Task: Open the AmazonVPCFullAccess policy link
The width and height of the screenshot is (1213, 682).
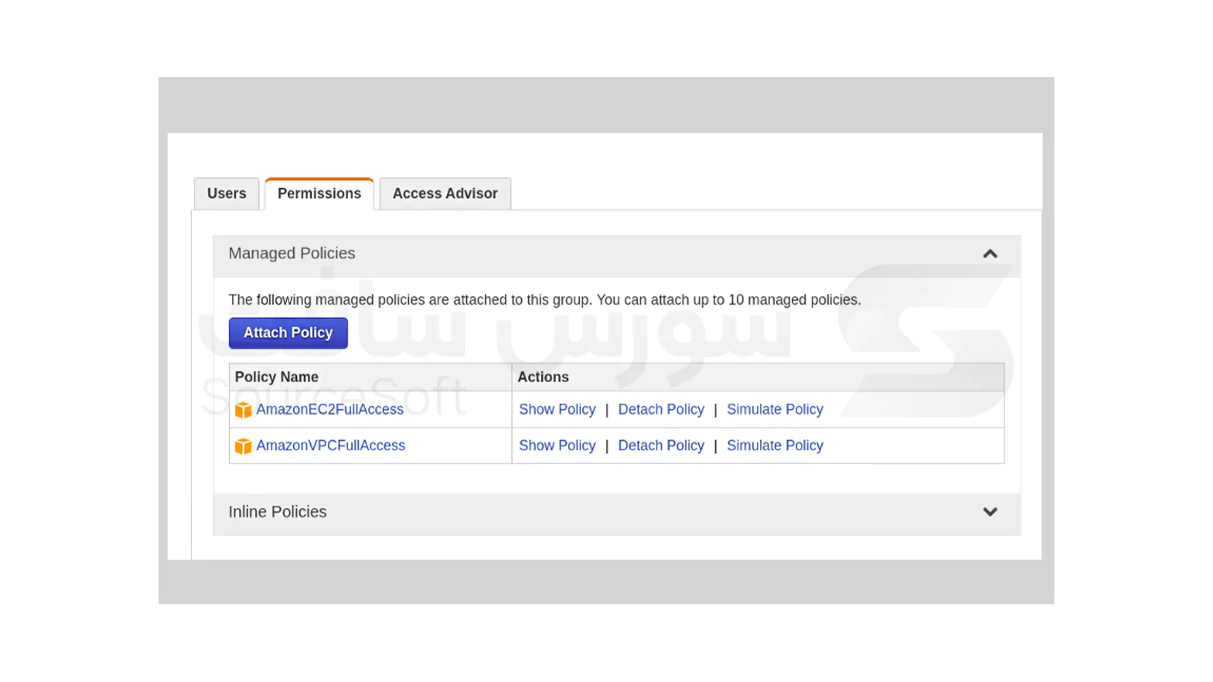Action: 331,446
